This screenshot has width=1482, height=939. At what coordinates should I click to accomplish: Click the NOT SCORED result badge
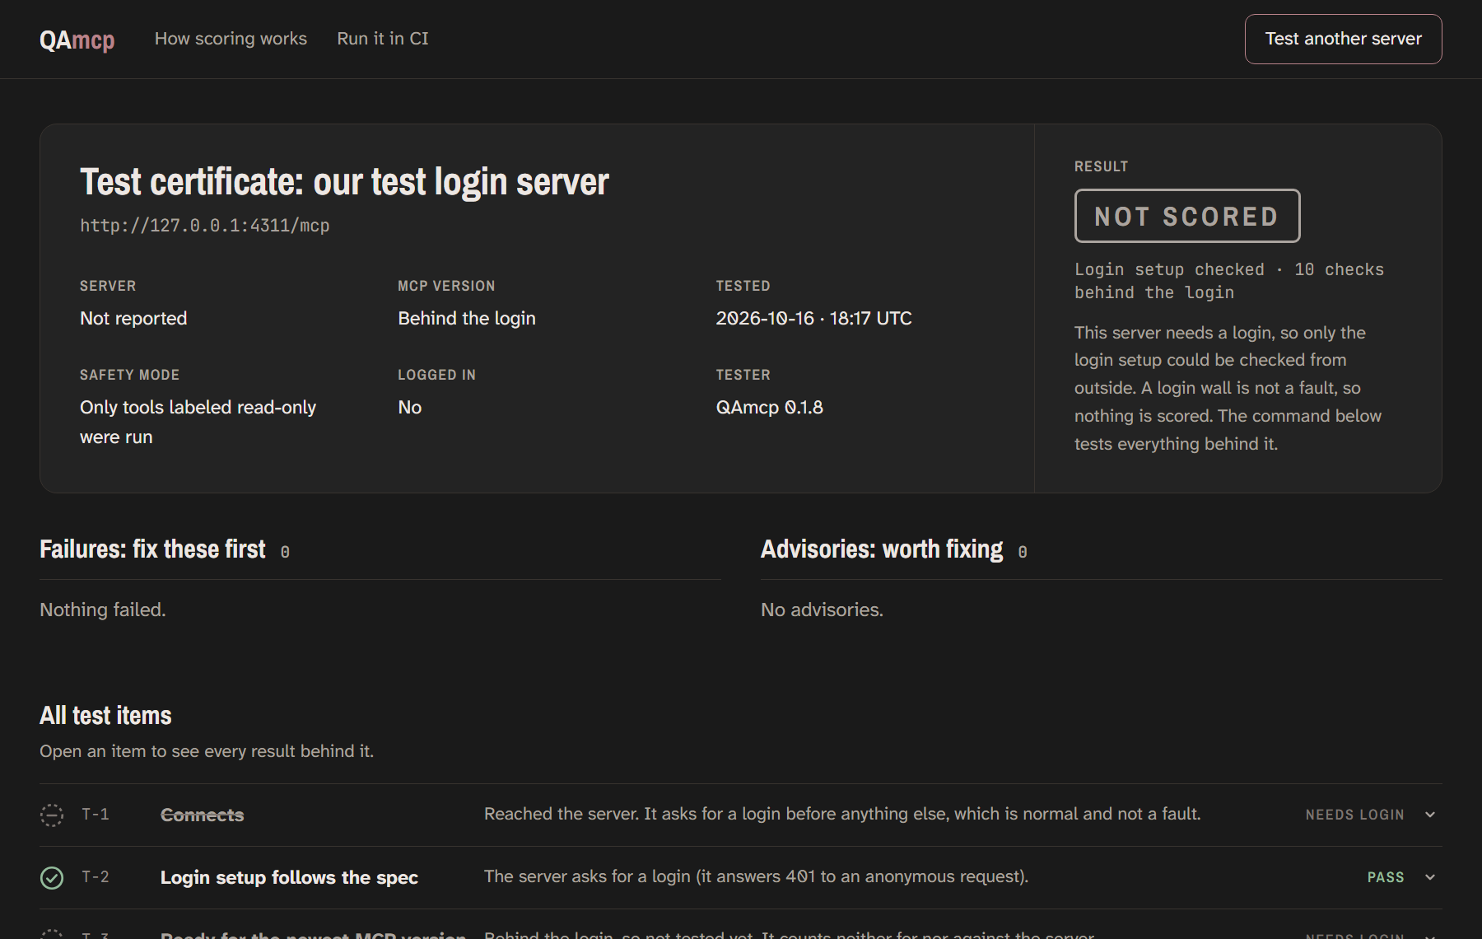1186,216
